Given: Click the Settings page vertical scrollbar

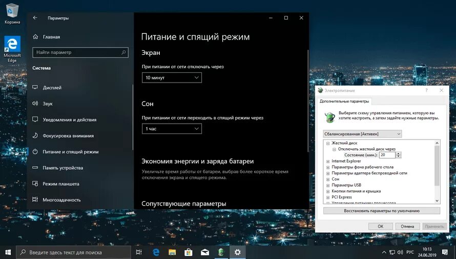Looking at the screenshot, I should [x=308, y=101].
